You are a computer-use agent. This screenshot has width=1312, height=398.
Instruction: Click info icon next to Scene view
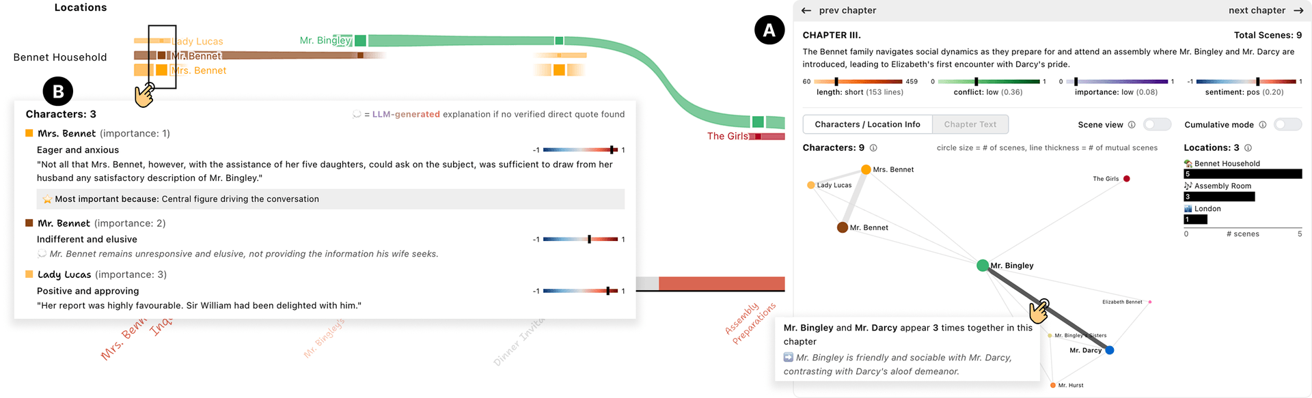coord(1132,125)
